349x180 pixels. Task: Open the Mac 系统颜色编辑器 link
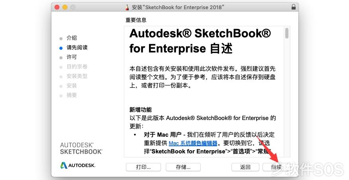[193, 143]
